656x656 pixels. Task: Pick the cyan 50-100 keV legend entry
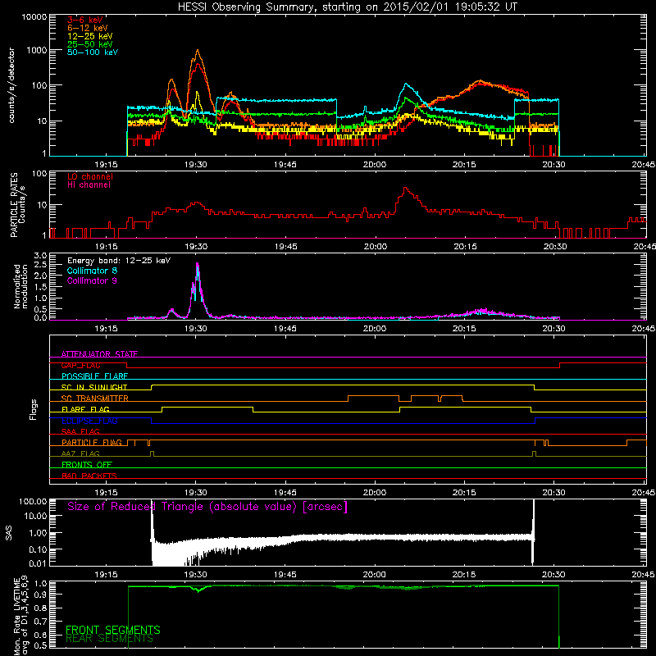click(x=93, y=52)
